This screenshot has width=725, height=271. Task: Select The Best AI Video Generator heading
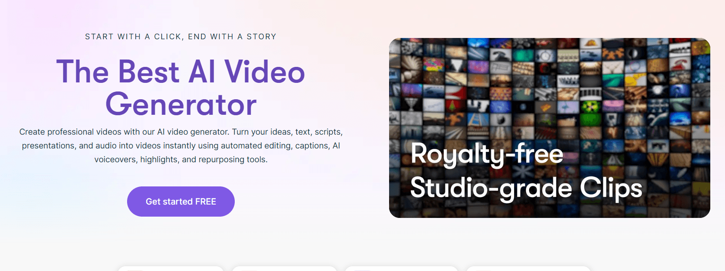click(181, 88)
